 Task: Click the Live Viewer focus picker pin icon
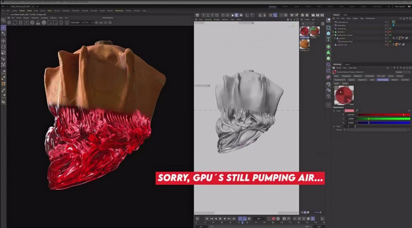[x=61, y=23]
